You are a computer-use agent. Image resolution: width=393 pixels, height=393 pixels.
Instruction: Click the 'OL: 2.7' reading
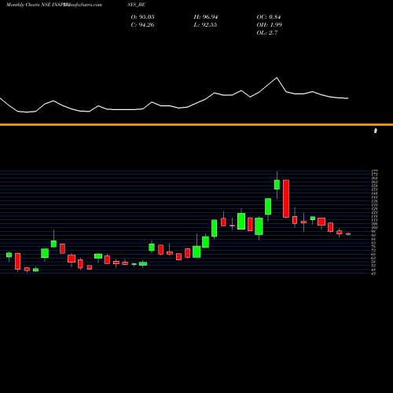pos(267,33)
